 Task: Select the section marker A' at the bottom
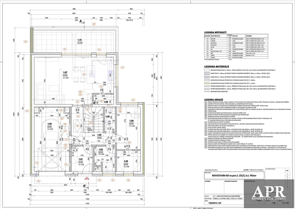pyautogui.click(x=85, y=186)
